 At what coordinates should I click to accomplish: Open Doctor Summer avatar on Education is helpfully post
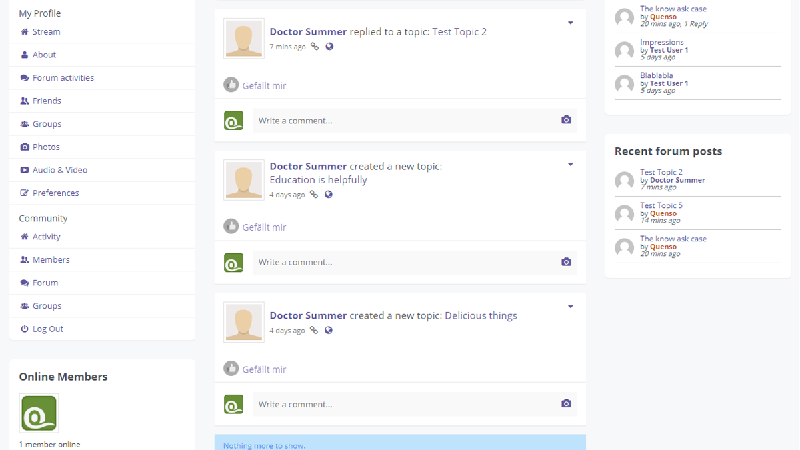pos(244,180)
